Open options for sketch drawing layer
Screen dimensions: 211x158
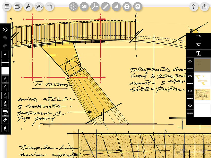[x=190, y=98]
